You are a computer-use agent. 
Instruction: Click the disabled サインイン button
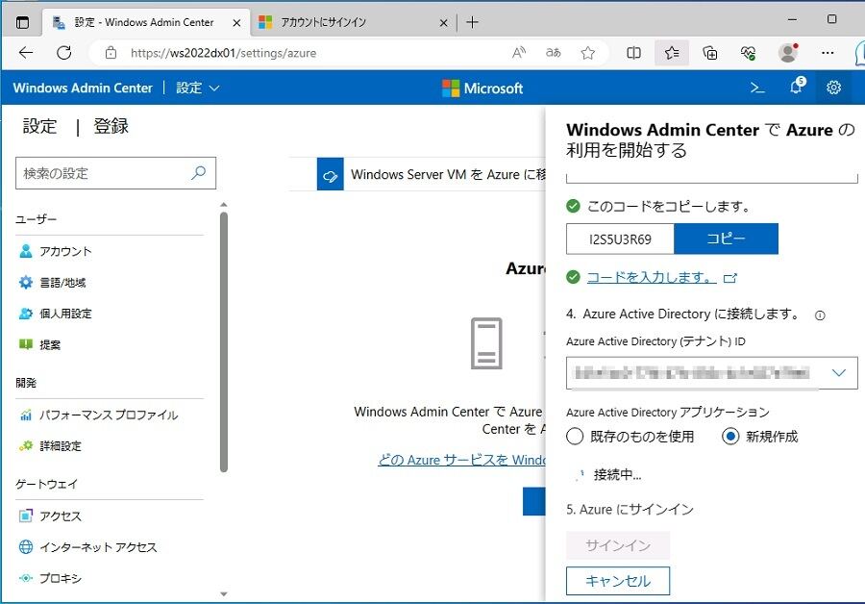(618, 545)
